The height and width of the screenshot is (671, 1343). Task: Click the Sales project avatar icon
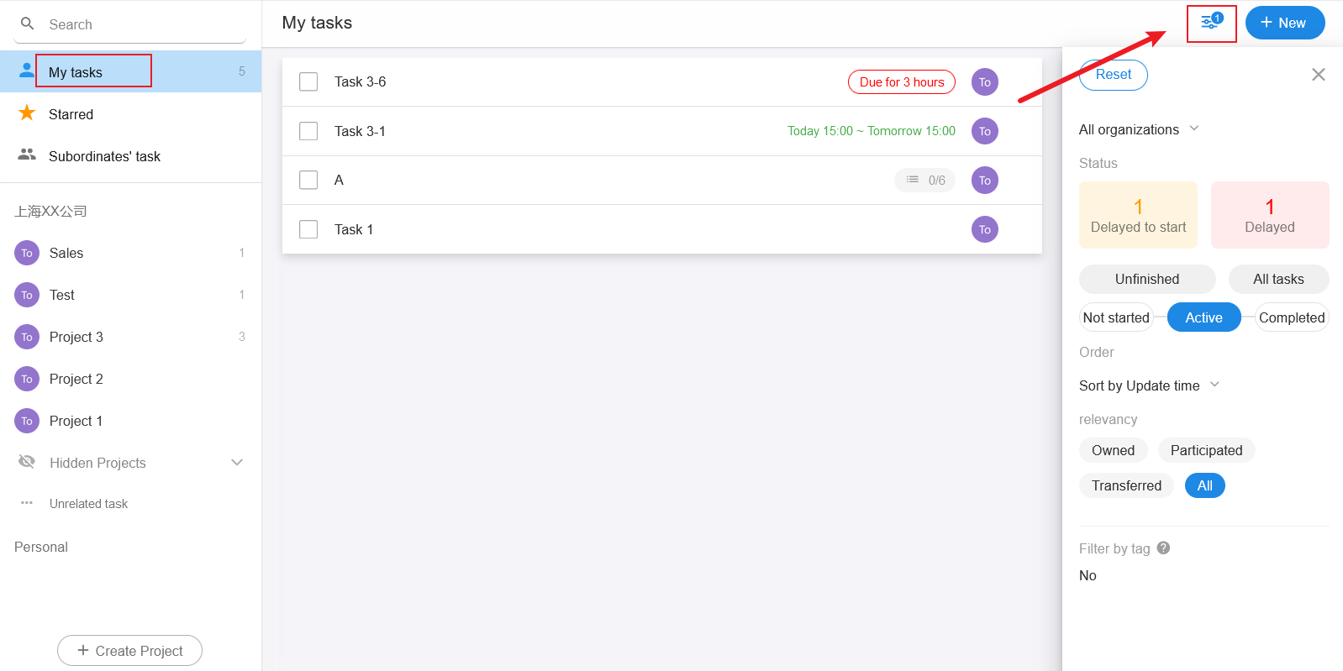point(27,253)
